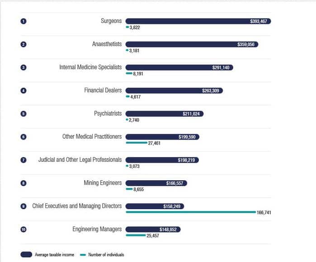Image resolution: width=316 pixels, height=262 pixels.
Task: Select the teal 166,741 individuals bar
Action: [191, 212]
